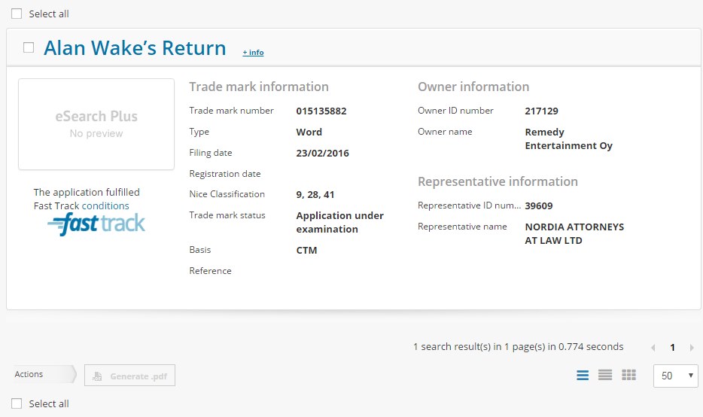The image size is (703, 417).
Task: Tick the bottom Select all checkbox
Action: (17, 403)
